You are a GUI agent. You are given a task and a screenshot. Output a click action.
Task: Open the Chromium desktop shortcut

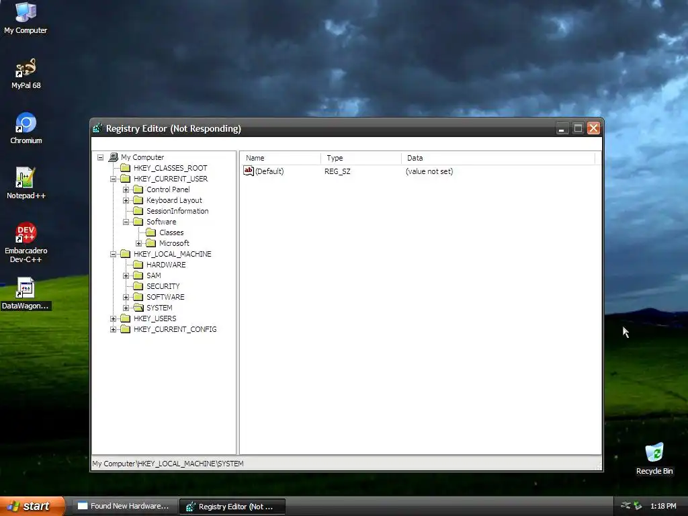pyautogui.click(x=26, y=128)
